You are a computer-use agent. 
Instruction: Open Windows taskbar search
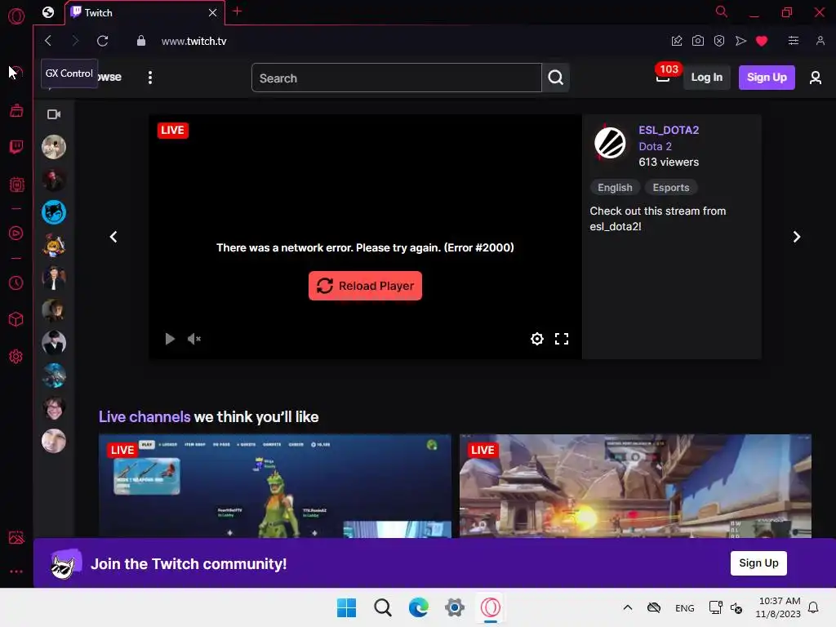[x=383, y=607]
